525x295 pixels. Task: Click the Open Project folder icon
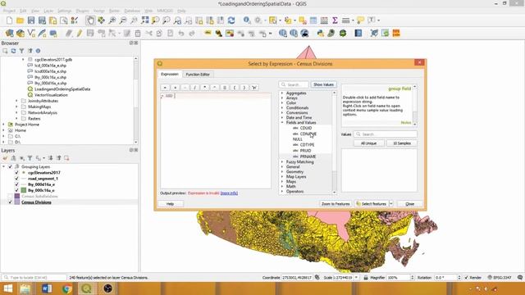pyautogui.click(x=20, y=20)
